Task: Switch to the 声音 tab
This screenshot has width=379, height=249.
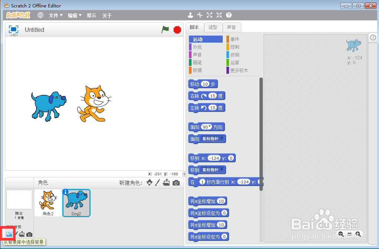Action: (232, 27)
